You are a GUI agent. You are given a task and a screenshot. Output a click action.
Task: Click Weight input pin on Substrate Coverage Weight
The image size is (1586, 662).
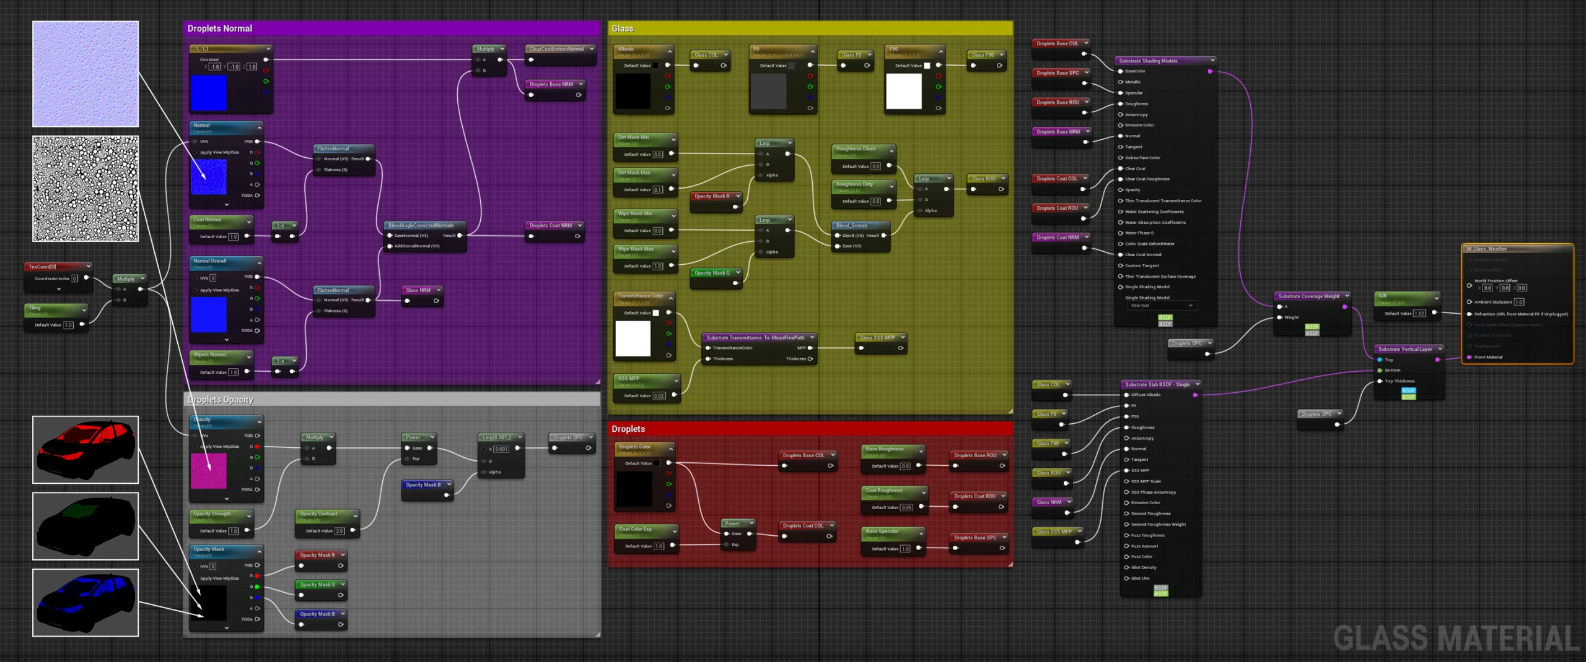tap(1280, 317)
